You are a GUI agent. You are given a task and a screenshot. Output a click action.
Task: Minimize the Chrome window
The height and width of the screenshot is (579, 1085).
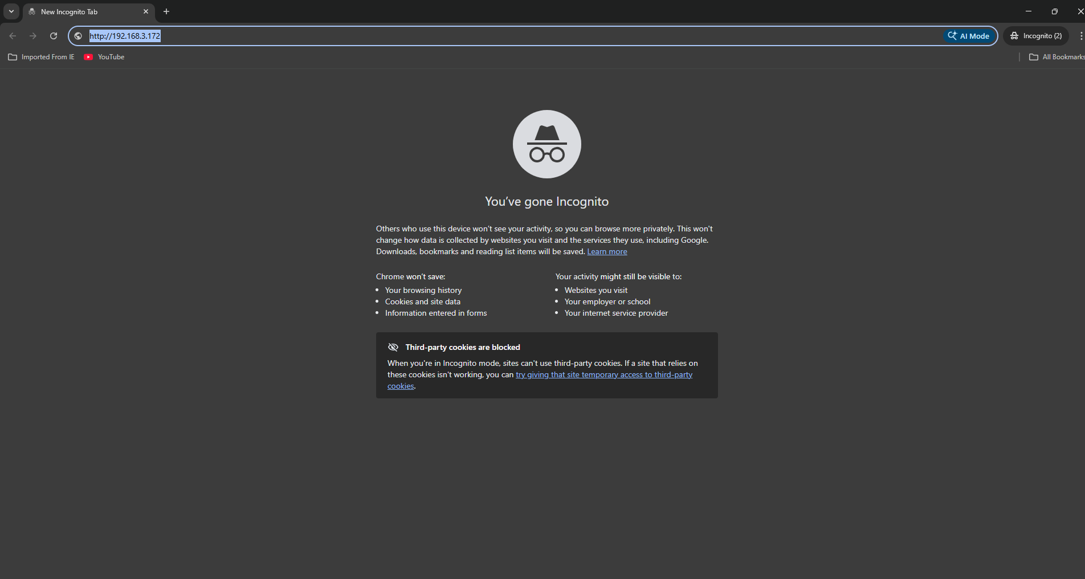pos(1029,11)
